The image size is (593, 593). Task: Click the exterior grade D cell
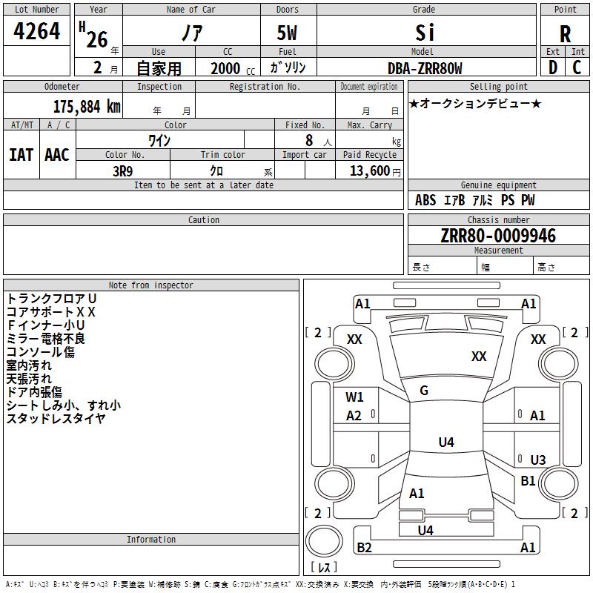[x=553, y=67]
